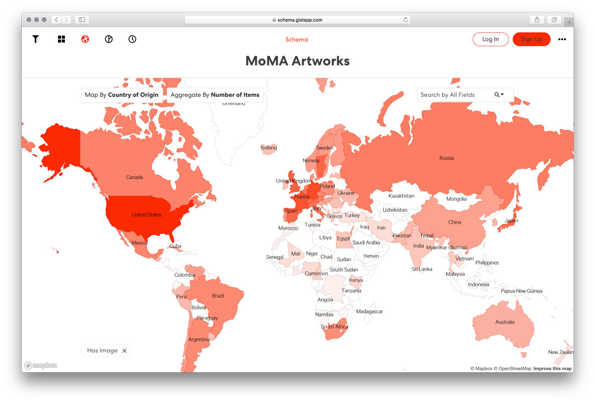Open the OpenStreetMap attribution link

pyautogui.click(x=512, y=369)
